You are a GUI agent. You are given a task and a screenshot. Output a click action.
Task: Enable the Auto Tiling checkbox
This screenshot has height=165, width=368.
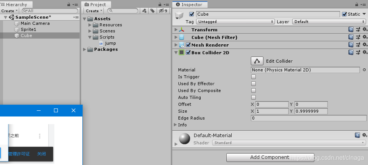[254, 97]
